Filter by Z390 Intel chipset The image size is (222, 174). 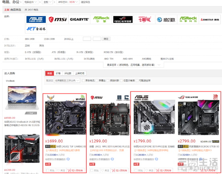click(x=27, y=46)
